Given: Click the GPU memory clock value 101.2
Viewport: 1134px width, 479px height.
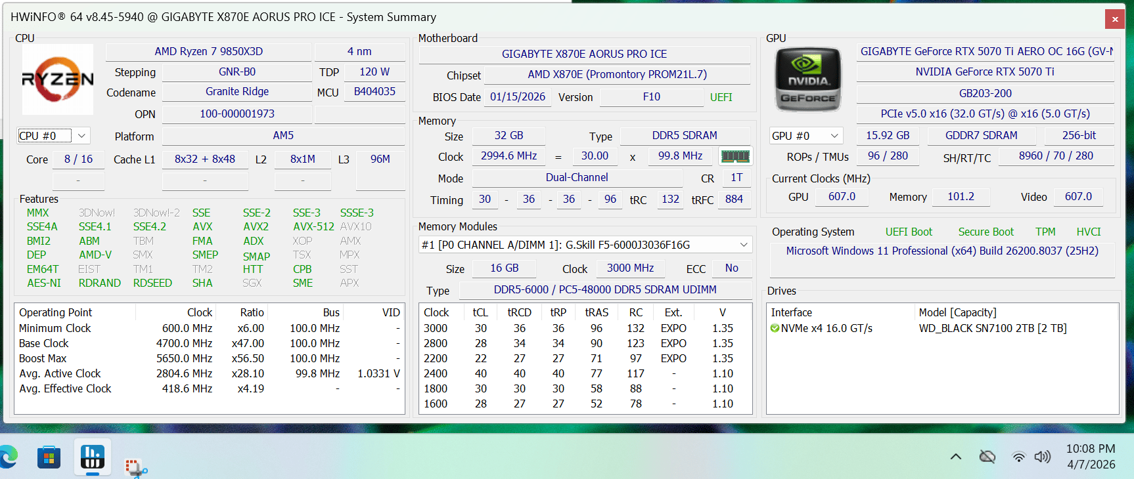Looking at the screenshot, I should 961,196.
